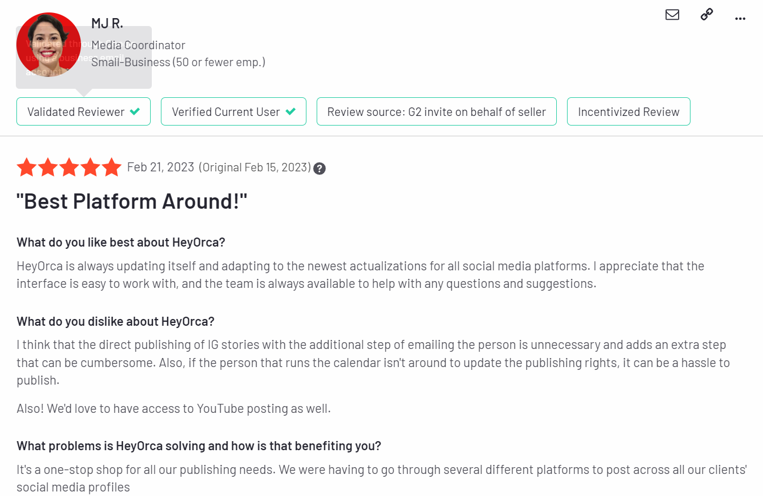Click the third rating star
Image resolution: width=763 pixels, height=496 pixels.
(69, 167)
